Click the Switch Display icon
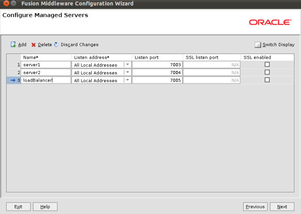Viewport: 301px width, 214px height. pos(258,45)
